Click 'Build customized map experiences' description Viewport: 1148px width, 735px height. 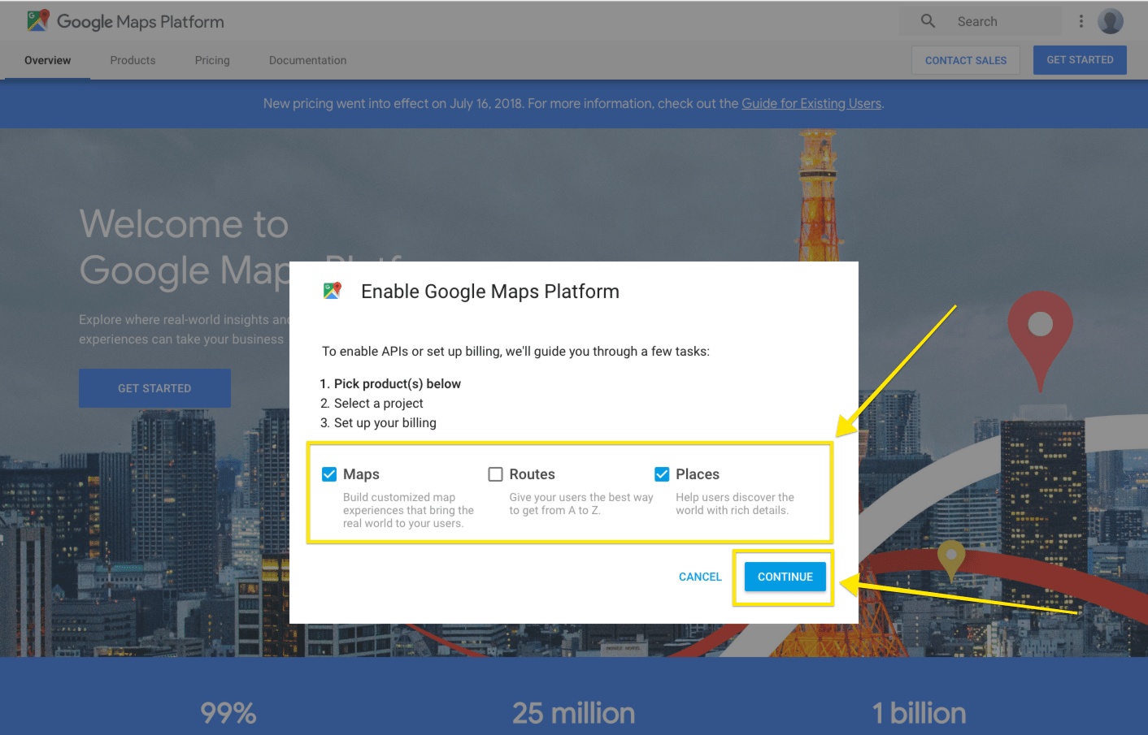408,510
